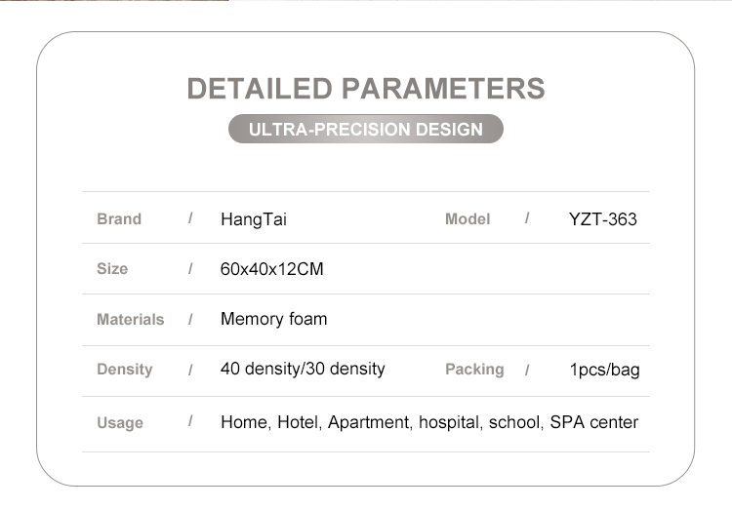732x509 pixels.
Task: Click the DETAILED PARAMETERS heading
Action: 366,88
